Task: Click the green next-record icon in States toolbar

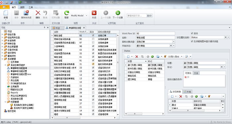Action: [152, 56]
